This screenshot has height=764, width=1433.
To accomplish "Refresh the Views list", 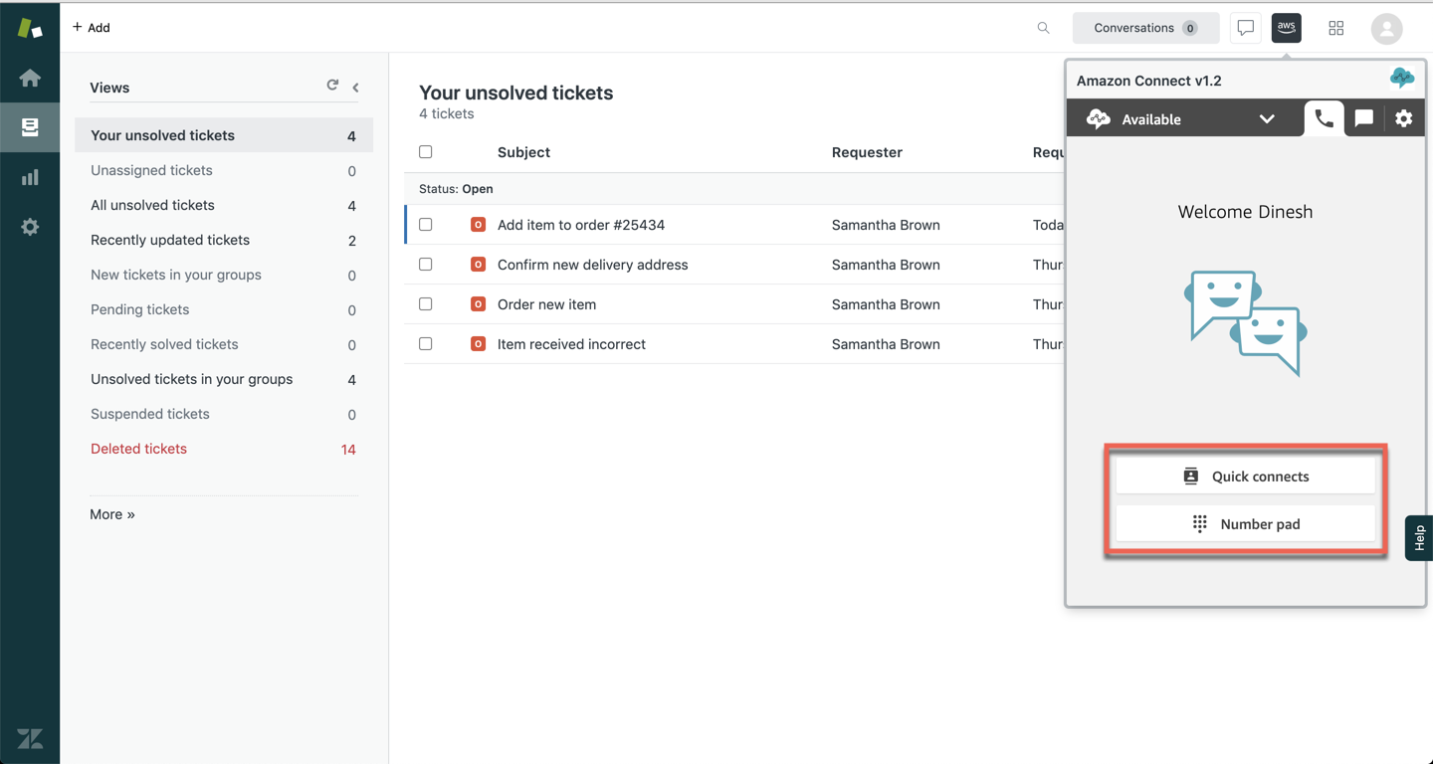I will click(332, 87).
